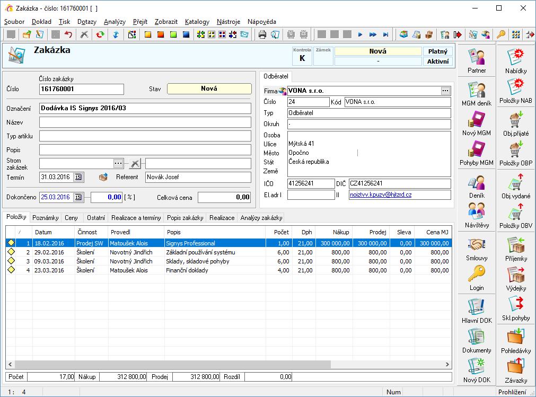This screenshot has height=397, width=536.
Task: Click the green square toolbar swatch
Action: click(x=173, y=34)
